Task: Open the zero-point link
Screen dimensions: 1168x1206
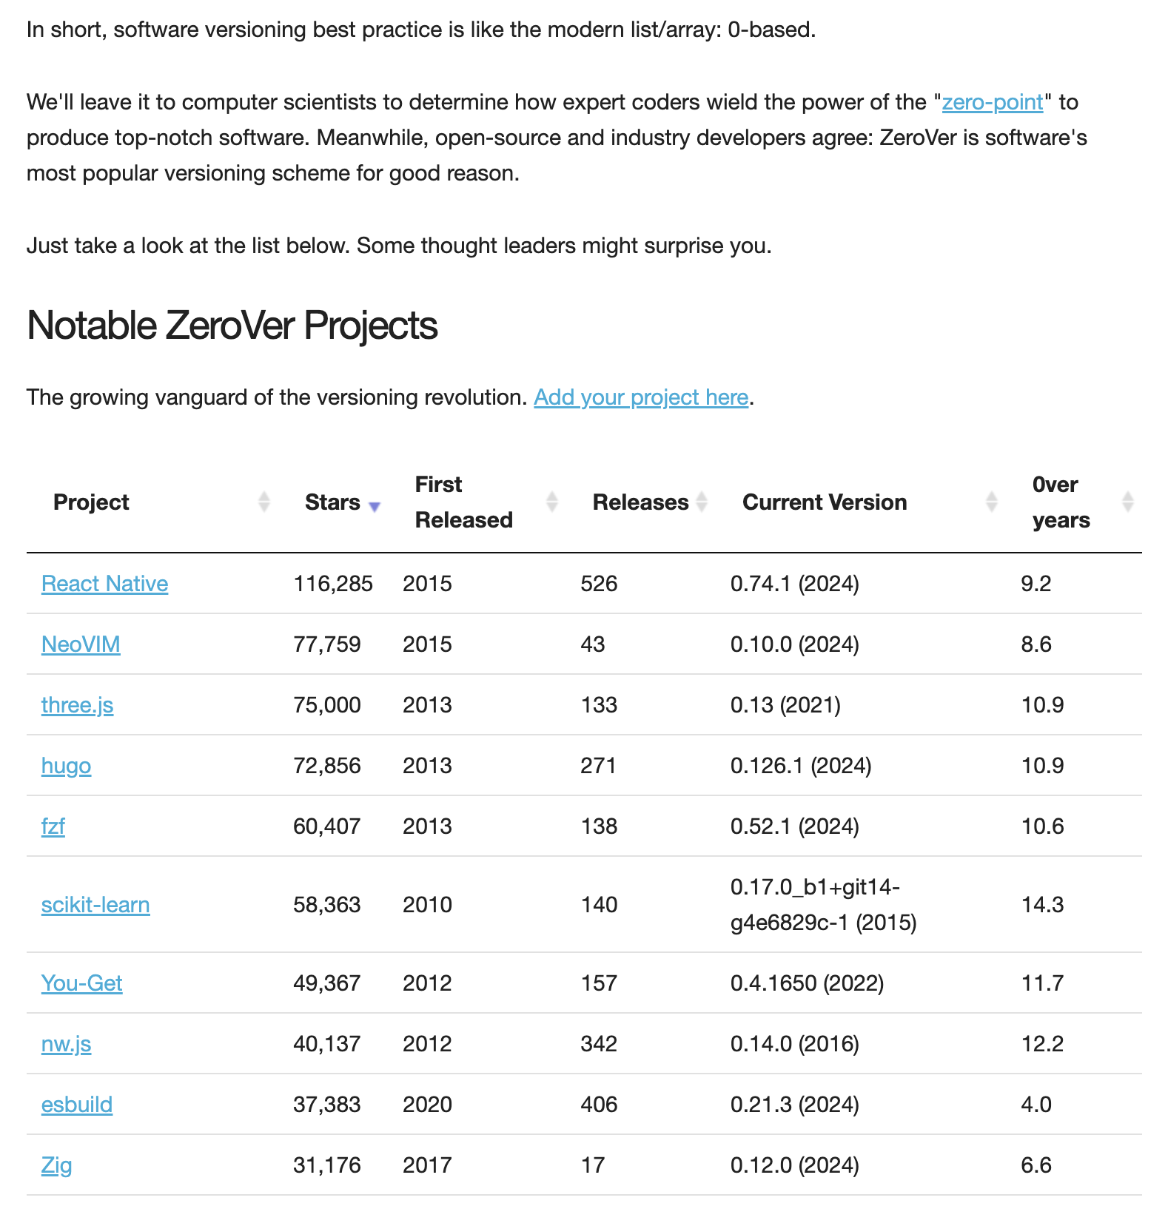Action: (x=992, y=102)
